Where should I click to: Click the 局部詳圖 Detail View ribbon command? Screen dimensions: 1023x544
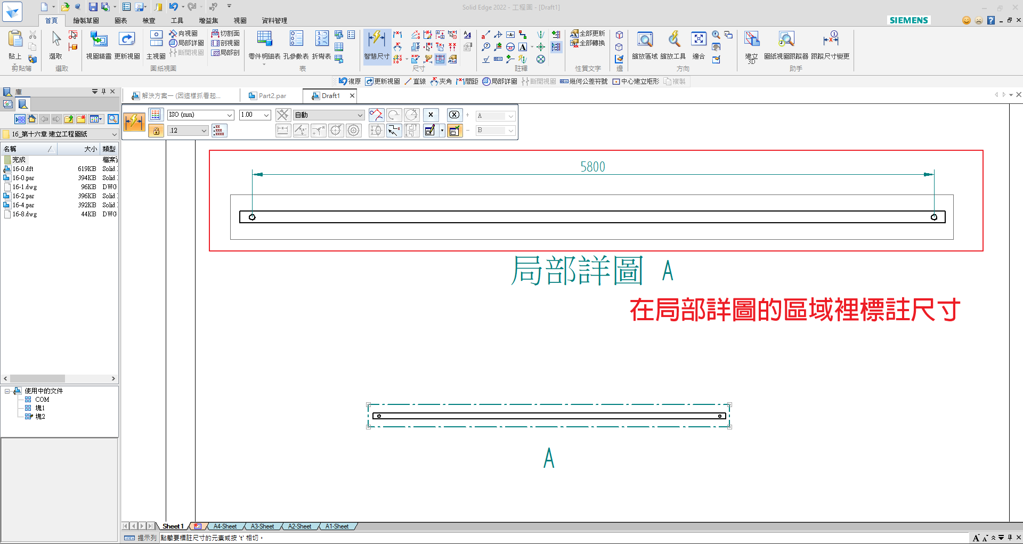(186, 43)
